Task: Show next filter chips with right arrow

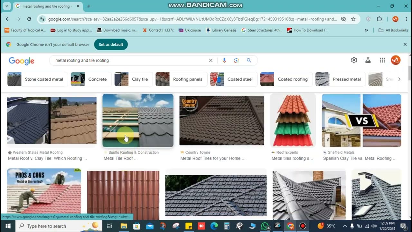Action: pos(399,79)
